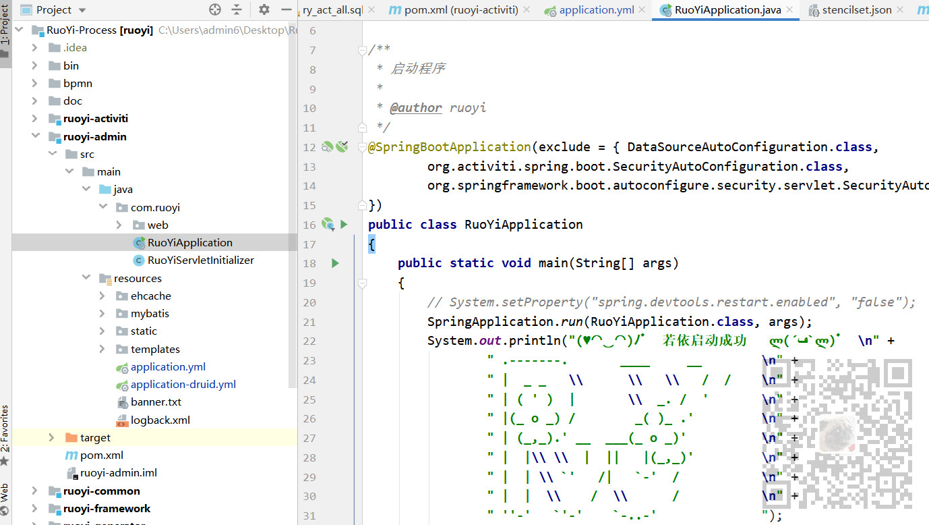Click the run gutter icon at class declaration
929x525 pixels.
(344, 224)
